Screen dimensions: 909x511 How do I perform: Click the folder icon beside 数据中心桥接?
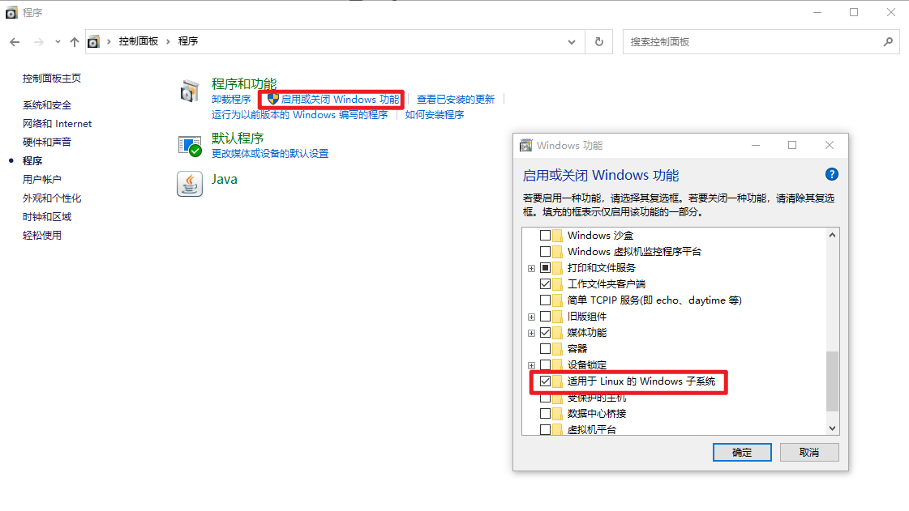pyautogui.click(x=557, y=414)
